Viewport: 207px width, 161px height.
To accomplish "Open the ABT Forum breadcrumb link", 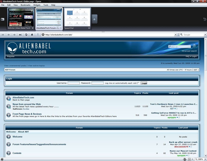I will pos(10,70).
